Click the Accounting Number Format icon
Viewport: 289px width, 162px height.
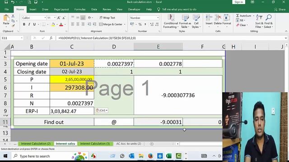click(x=132, y=24)
